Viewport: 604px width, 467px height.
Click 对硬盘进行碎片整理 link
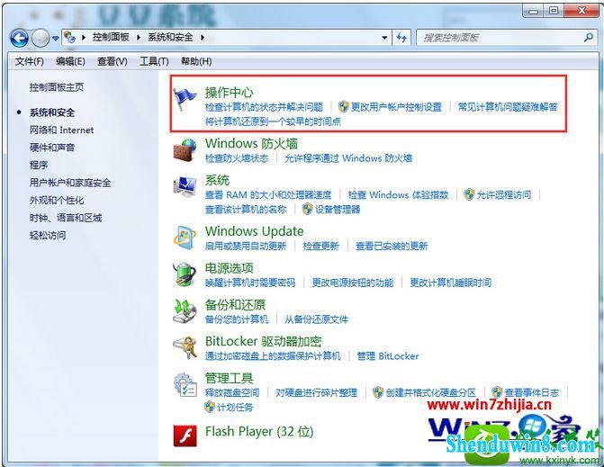click(316, 392)
